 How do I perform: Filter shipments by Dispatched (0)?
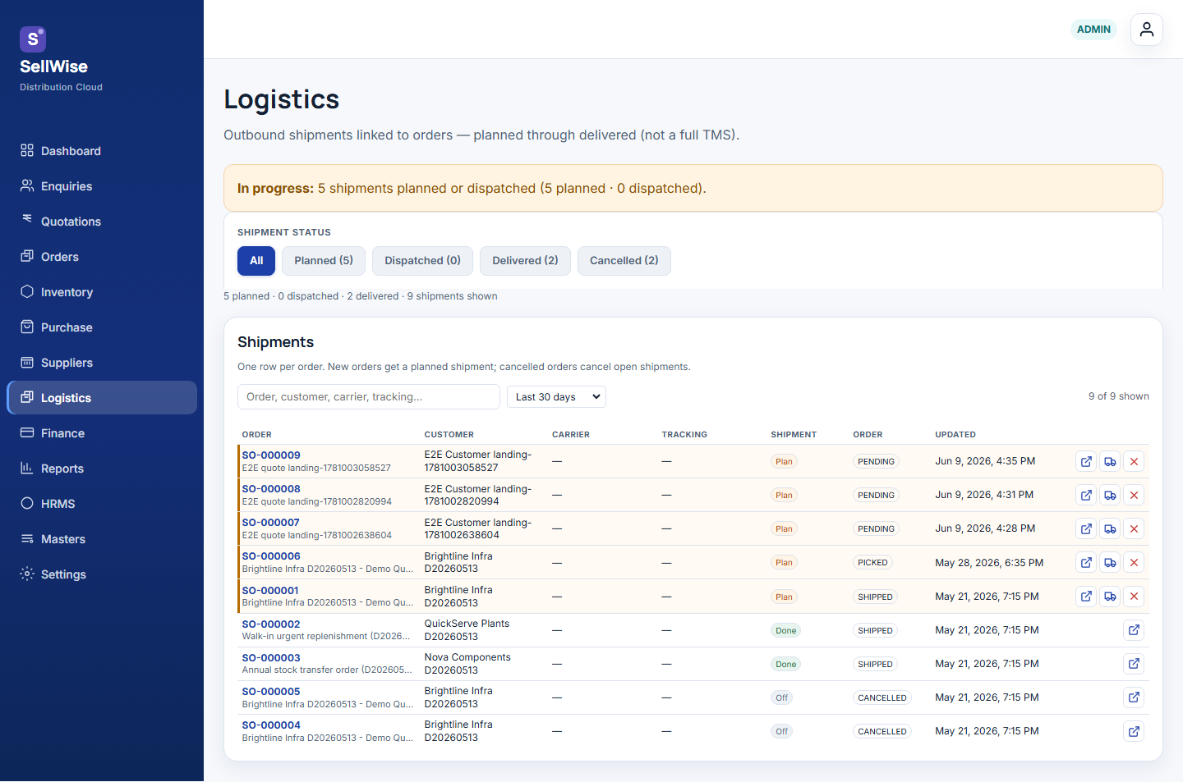click(422, 261)
